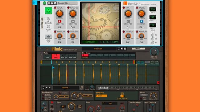The height and width of the screenshot is (112, 200).
Task: Mute the HAT channel LED
Action: (124, 8)
